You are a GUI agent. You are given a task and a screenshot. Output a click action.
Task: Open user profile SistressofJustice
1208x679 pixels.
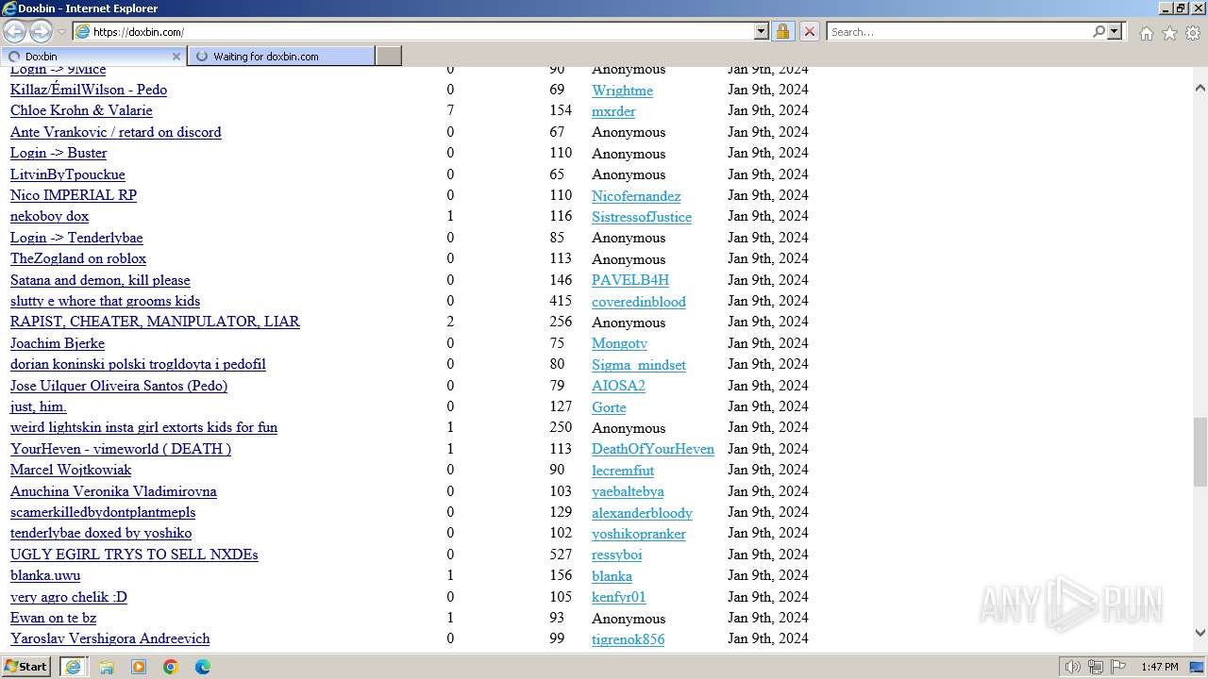pyautogui.click(x=642, y=217)
